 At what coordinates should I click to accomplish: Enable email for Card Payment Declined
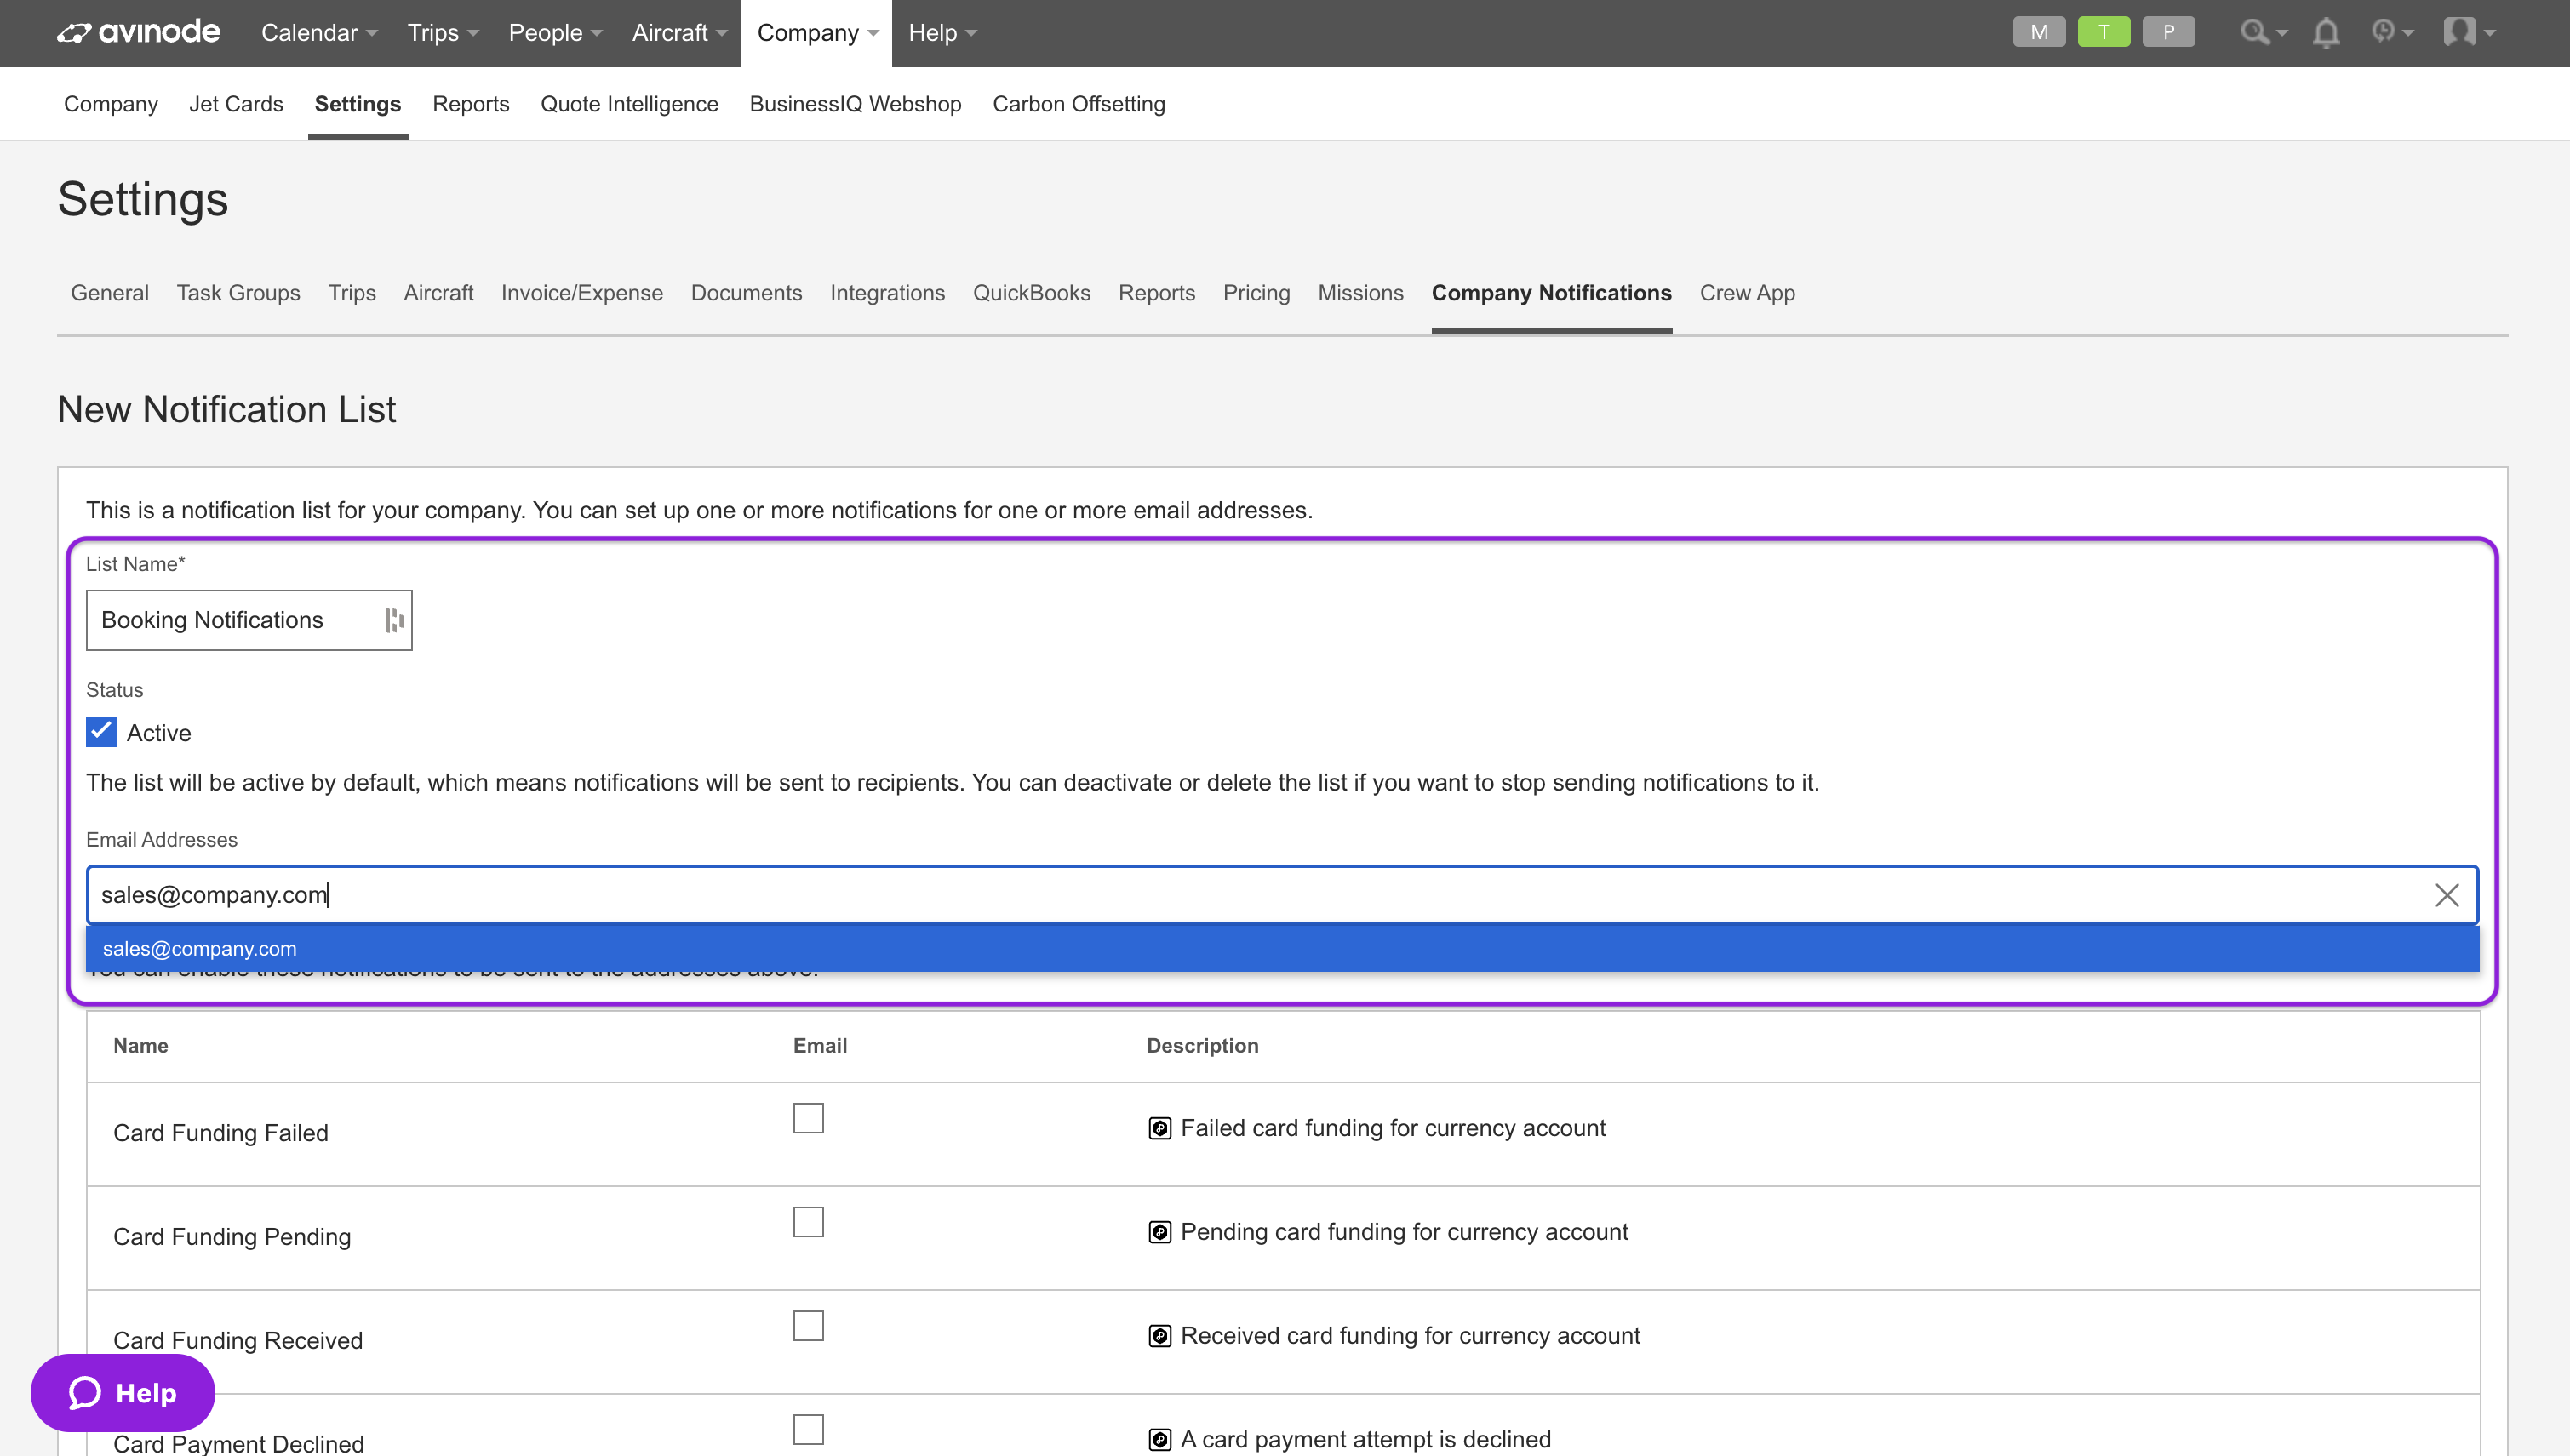(809, 1429)
